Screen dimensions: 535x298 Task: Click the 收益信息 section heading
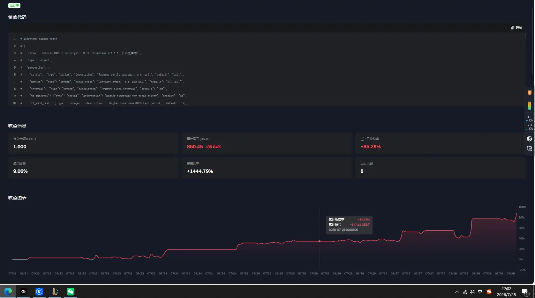point(17,126)
